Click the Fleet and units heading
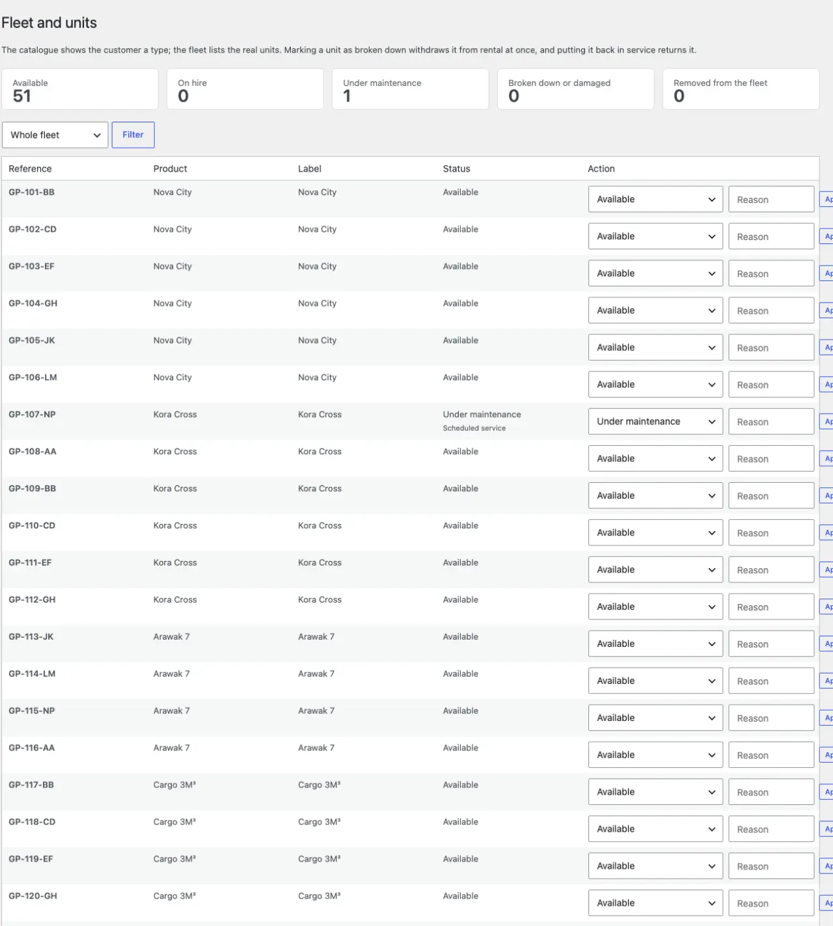Viewport: 833px width, 926px height. 49,23
